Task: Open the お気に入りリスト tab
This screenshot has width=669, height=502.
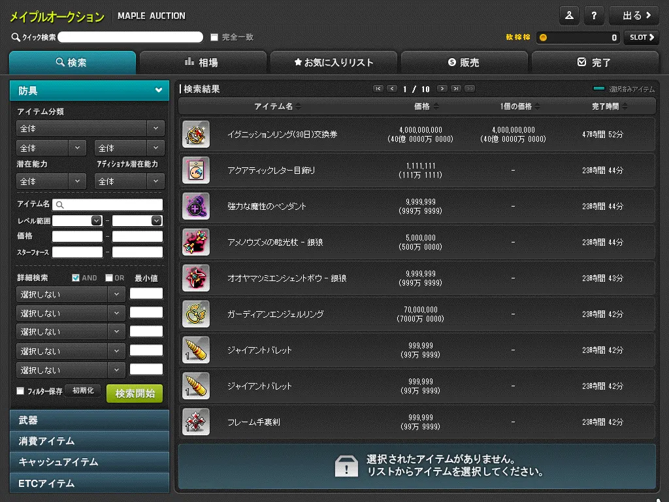Action: (x=333, y=63)
